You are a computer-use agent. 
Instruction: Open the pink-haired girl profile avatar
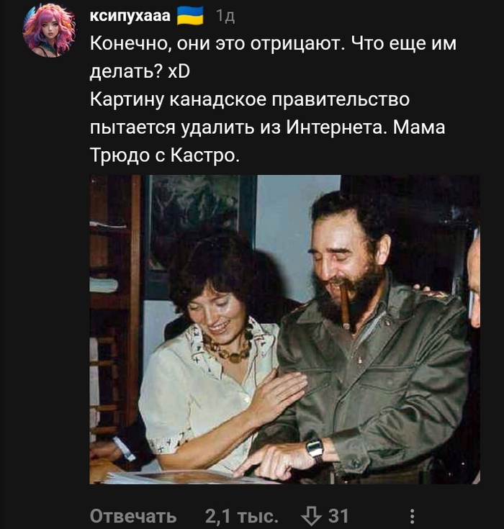49,30
